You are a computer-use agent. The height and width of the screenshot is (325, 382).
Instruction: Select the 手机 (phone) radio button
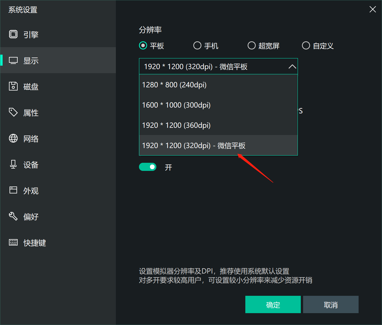(x=197, y=46)
